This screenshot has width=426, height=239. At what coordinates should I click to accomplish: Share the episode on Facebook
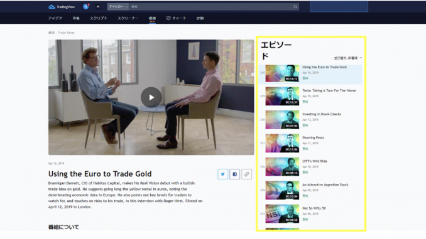[235, 174]
